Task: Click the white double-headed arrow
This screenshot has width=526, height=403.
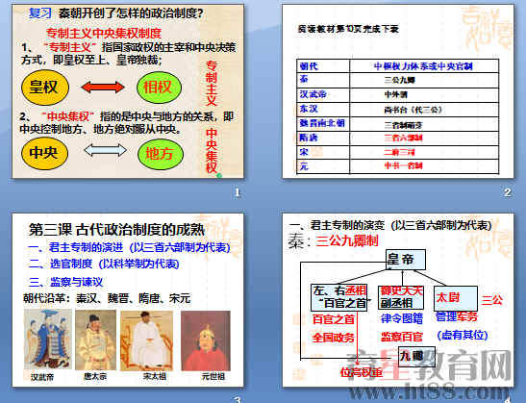Action: 106,150
